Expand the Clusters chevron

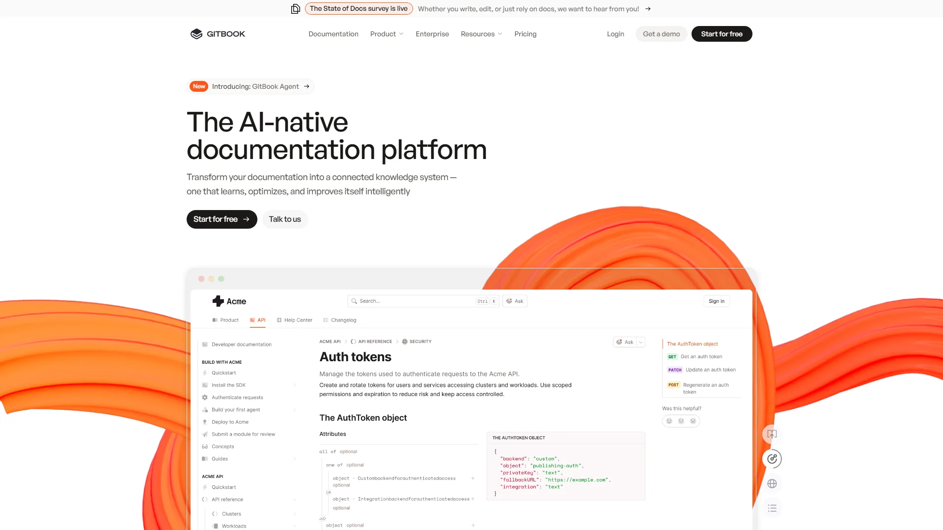[x=295, y=514]
